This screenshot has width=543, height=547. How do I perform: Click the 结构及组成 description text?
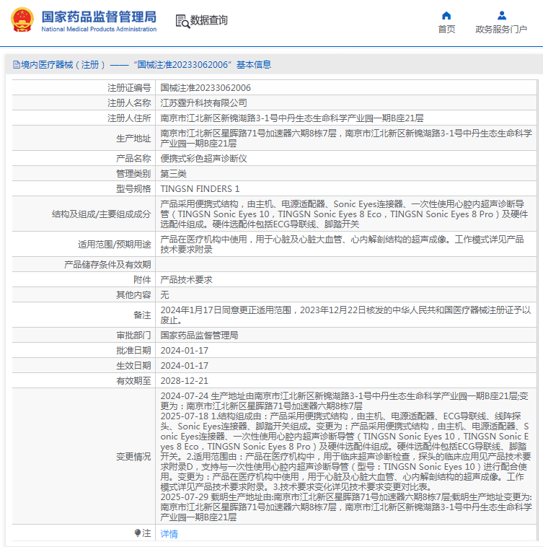click(x=345, y=214)
